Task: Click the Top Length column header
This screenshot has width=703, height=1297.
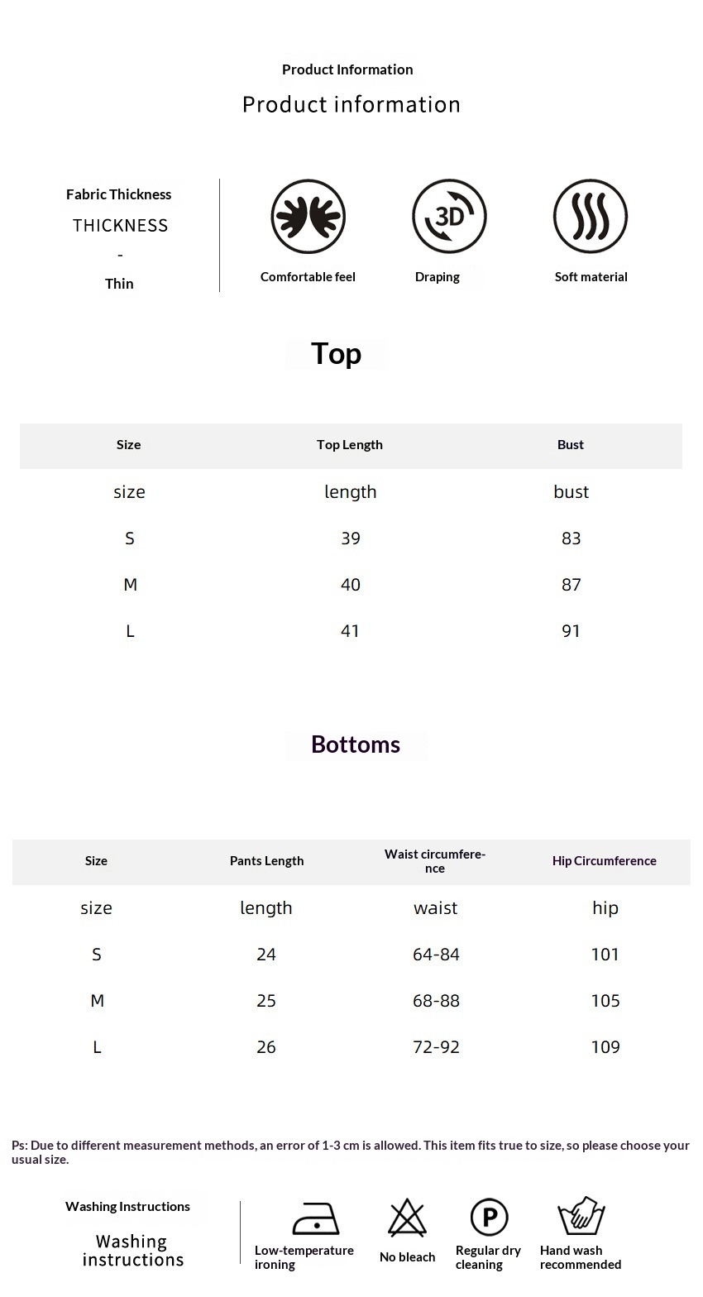Action: [350, 445]
